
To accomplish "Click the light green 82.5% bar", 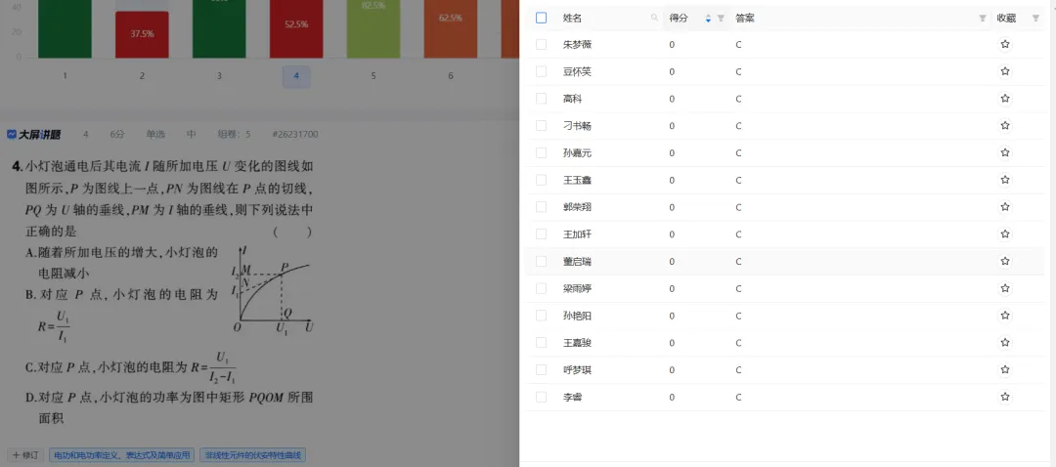I will pos(374,29).
